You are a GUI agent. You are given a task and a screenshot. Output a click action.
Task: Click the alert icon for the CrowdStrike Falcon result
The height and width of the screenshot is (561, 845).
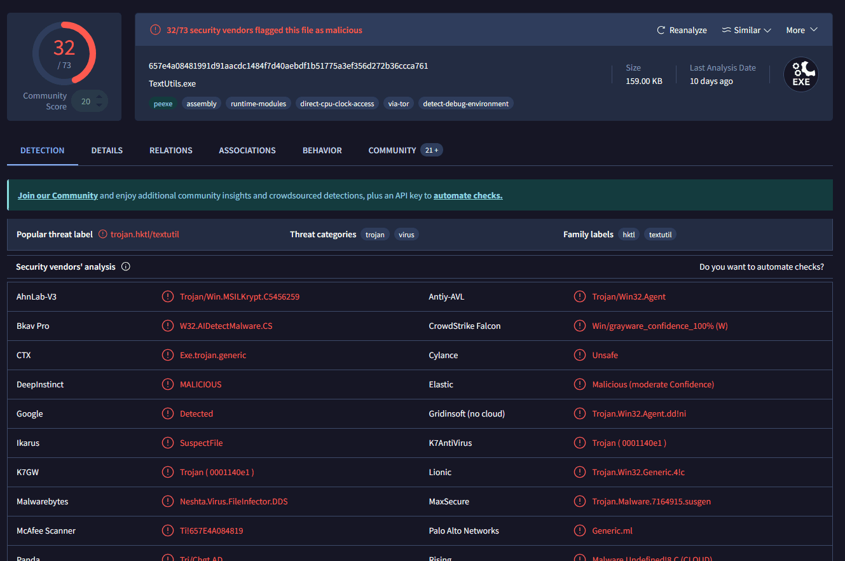coord(579,326)
